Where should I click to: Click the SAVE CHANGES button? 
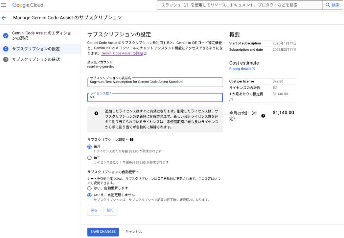point(103,232)
